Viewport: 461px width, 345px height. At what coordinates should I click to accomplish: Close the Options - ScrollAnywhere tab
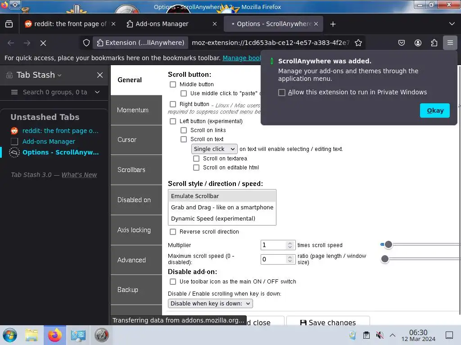point(316,24)
